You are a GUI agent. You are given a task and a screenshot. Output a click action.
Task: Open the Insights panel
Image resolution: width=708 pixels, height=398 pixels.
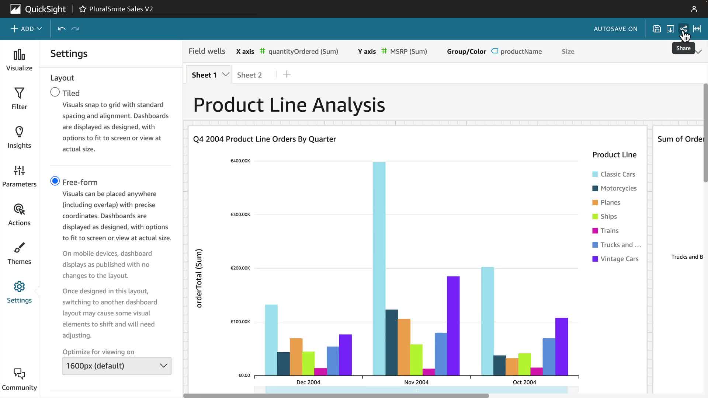pos(19,137)
